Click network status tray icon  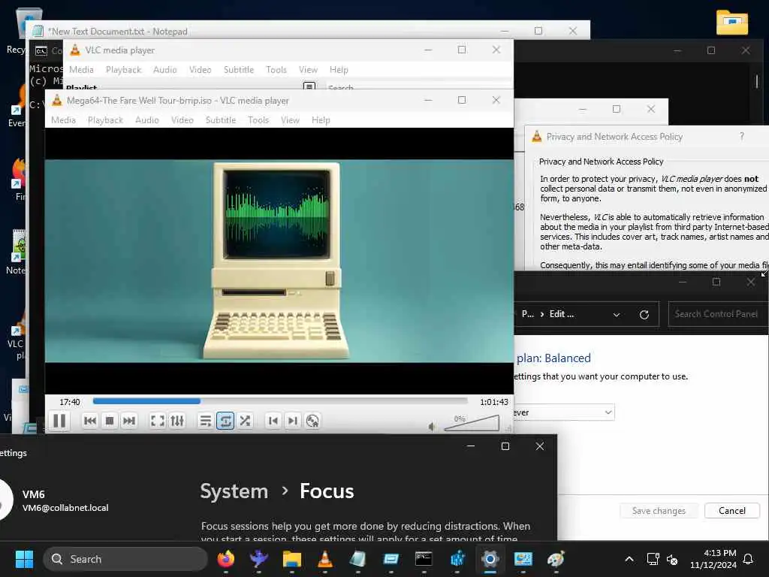(653, 559)
